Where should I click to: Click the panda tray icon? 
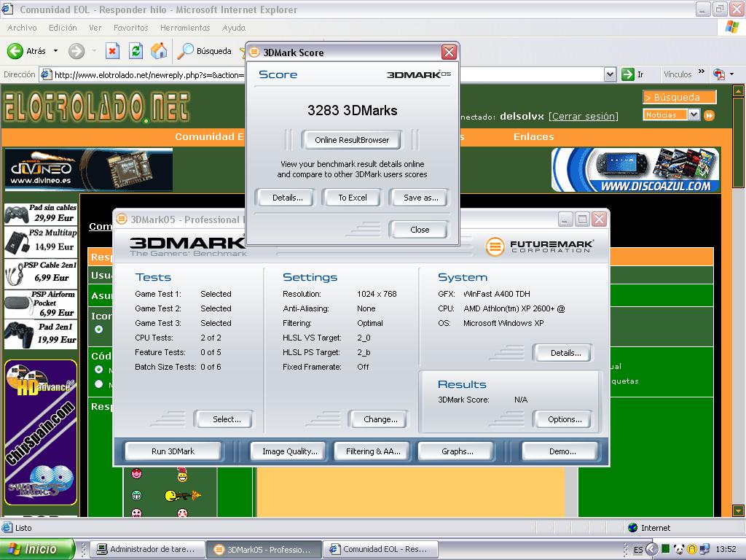click(x=678, y=550)
